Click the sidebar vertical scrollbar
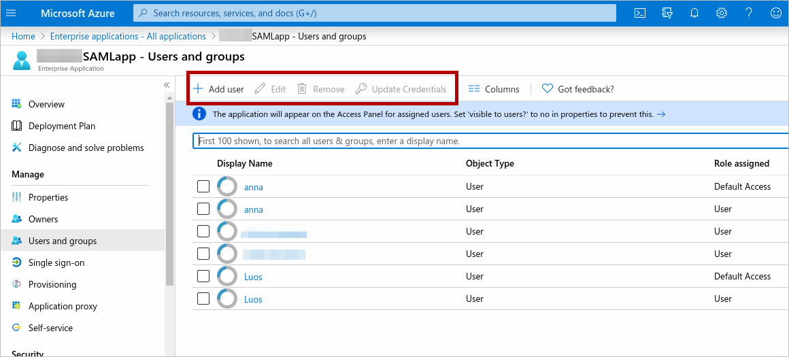 point(170,190)
